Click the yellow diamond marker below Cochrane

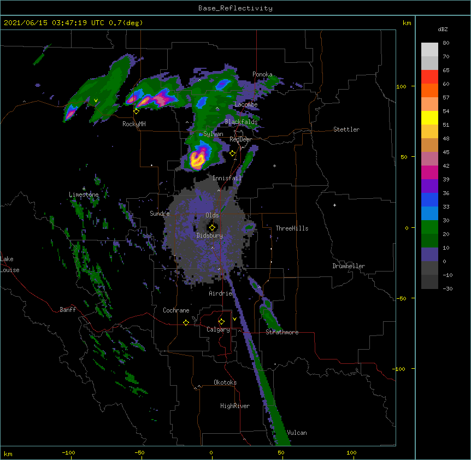point(186,322)
